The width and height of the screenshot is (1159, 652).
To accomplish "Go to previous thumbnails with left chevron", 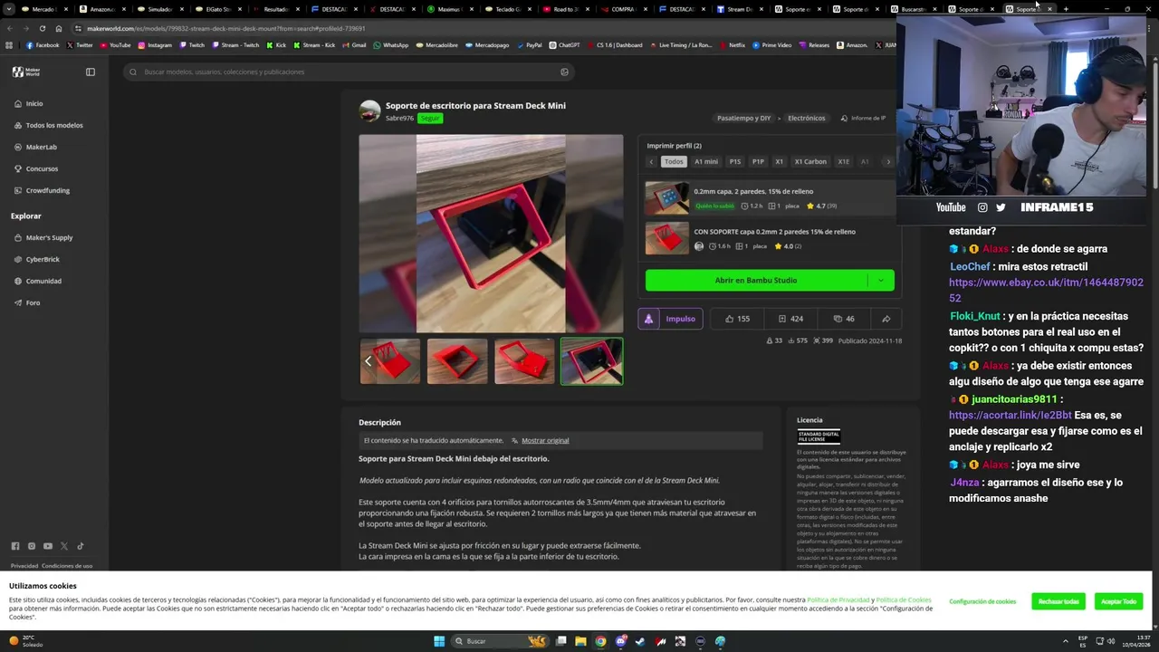I will coord(368,361).
